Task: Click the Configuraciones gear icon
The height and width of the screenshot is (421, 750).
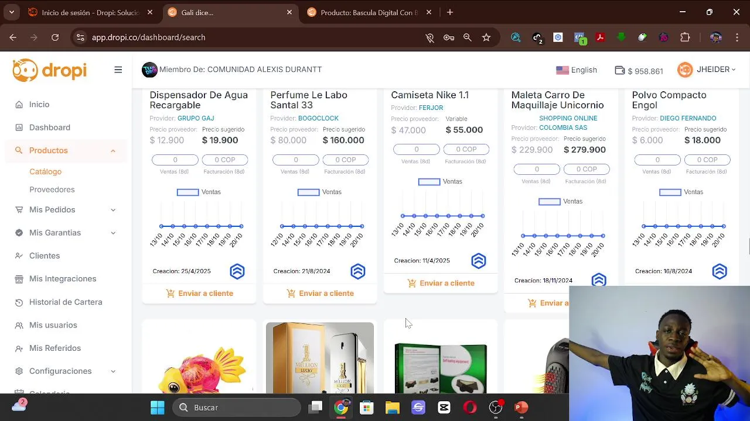Action: [x=19, y=371]
